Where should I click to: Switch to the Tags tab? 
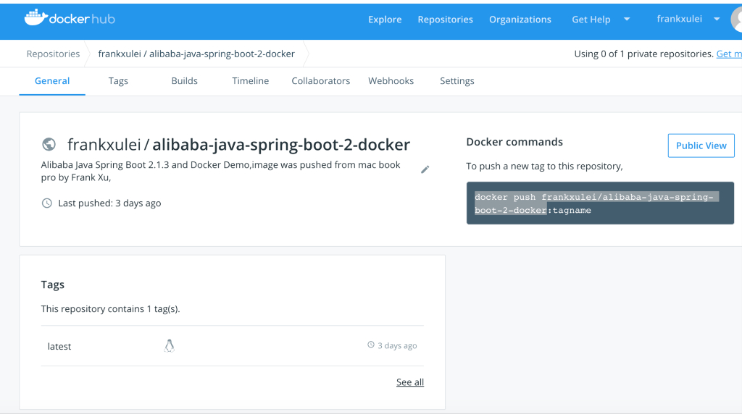[118, 80]
